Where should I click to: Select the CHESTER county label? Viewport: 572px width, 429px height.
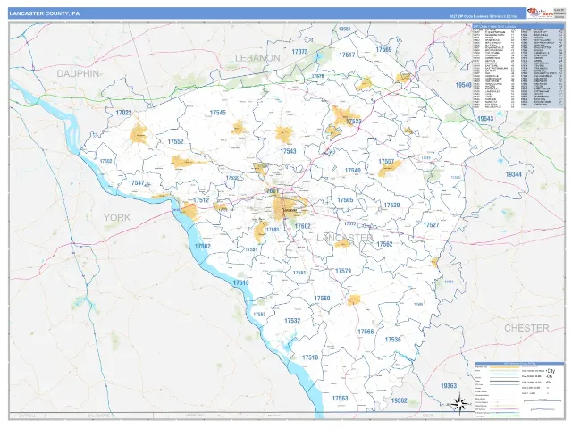[x=526, y=328]
